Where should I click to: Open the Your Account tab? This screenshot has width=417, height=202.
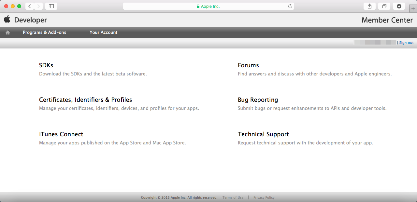point(104,32)
